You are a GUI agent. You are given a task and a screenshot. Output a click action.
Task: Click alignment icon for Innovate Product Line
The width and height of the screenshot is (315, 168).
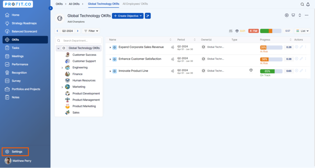173,71
